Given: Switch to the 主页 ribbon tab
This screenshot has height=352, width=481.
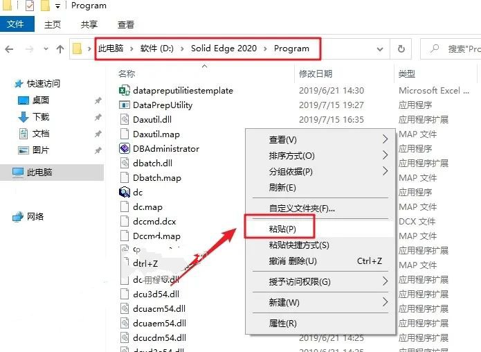Looking at the screenshot, I should click(53, 24).
